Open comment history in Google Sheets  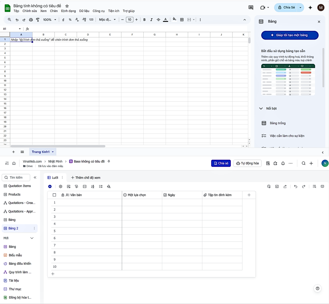250,8
